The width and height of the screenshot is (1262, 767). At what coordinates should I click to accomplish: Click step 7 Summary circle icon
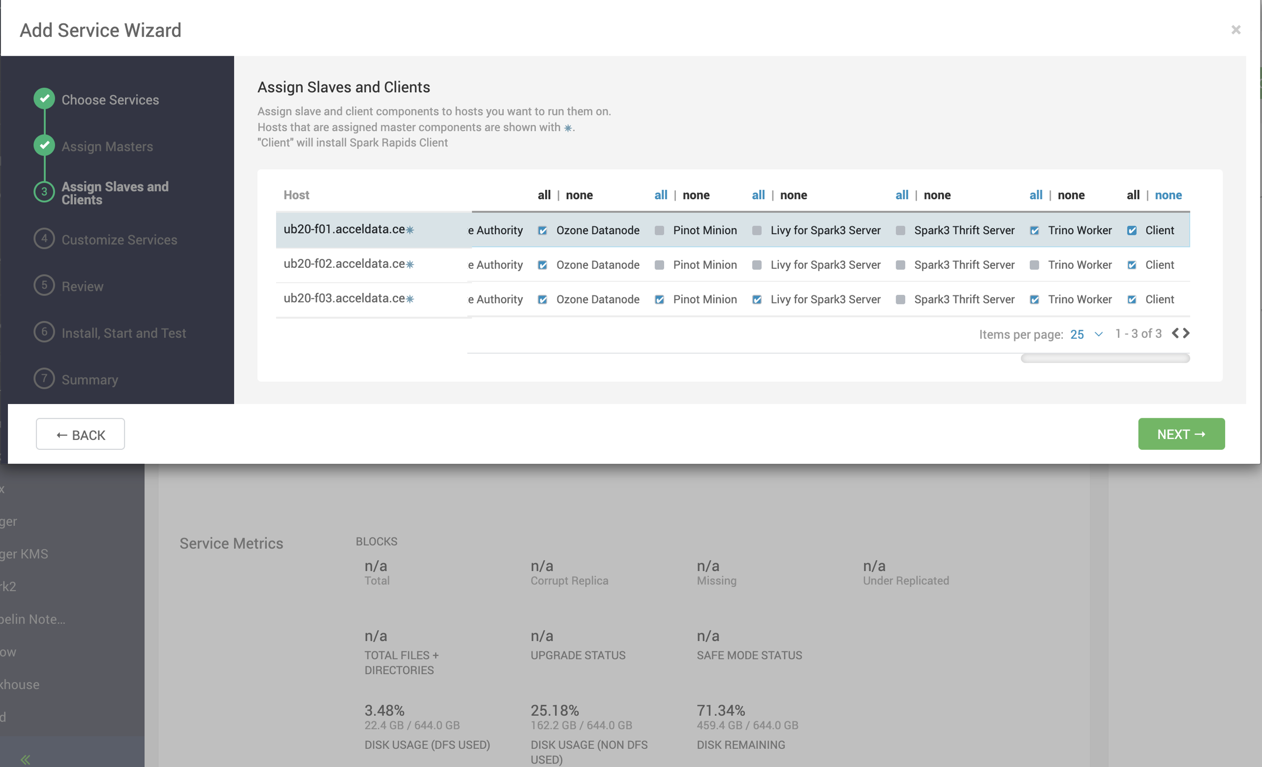[44, 379]
